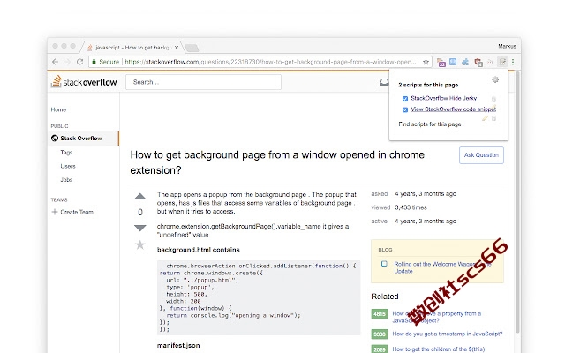Downvote the question with the down arrow
Image resolution: width=565 pixels, height=353 pixels.
[140, 228]
